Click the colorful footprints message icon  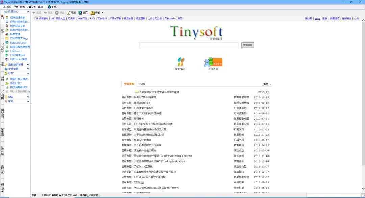(x=180, y=62)
